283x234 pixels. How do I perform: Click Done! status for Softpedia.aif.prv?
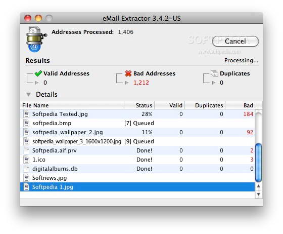[x=144, y=150]
